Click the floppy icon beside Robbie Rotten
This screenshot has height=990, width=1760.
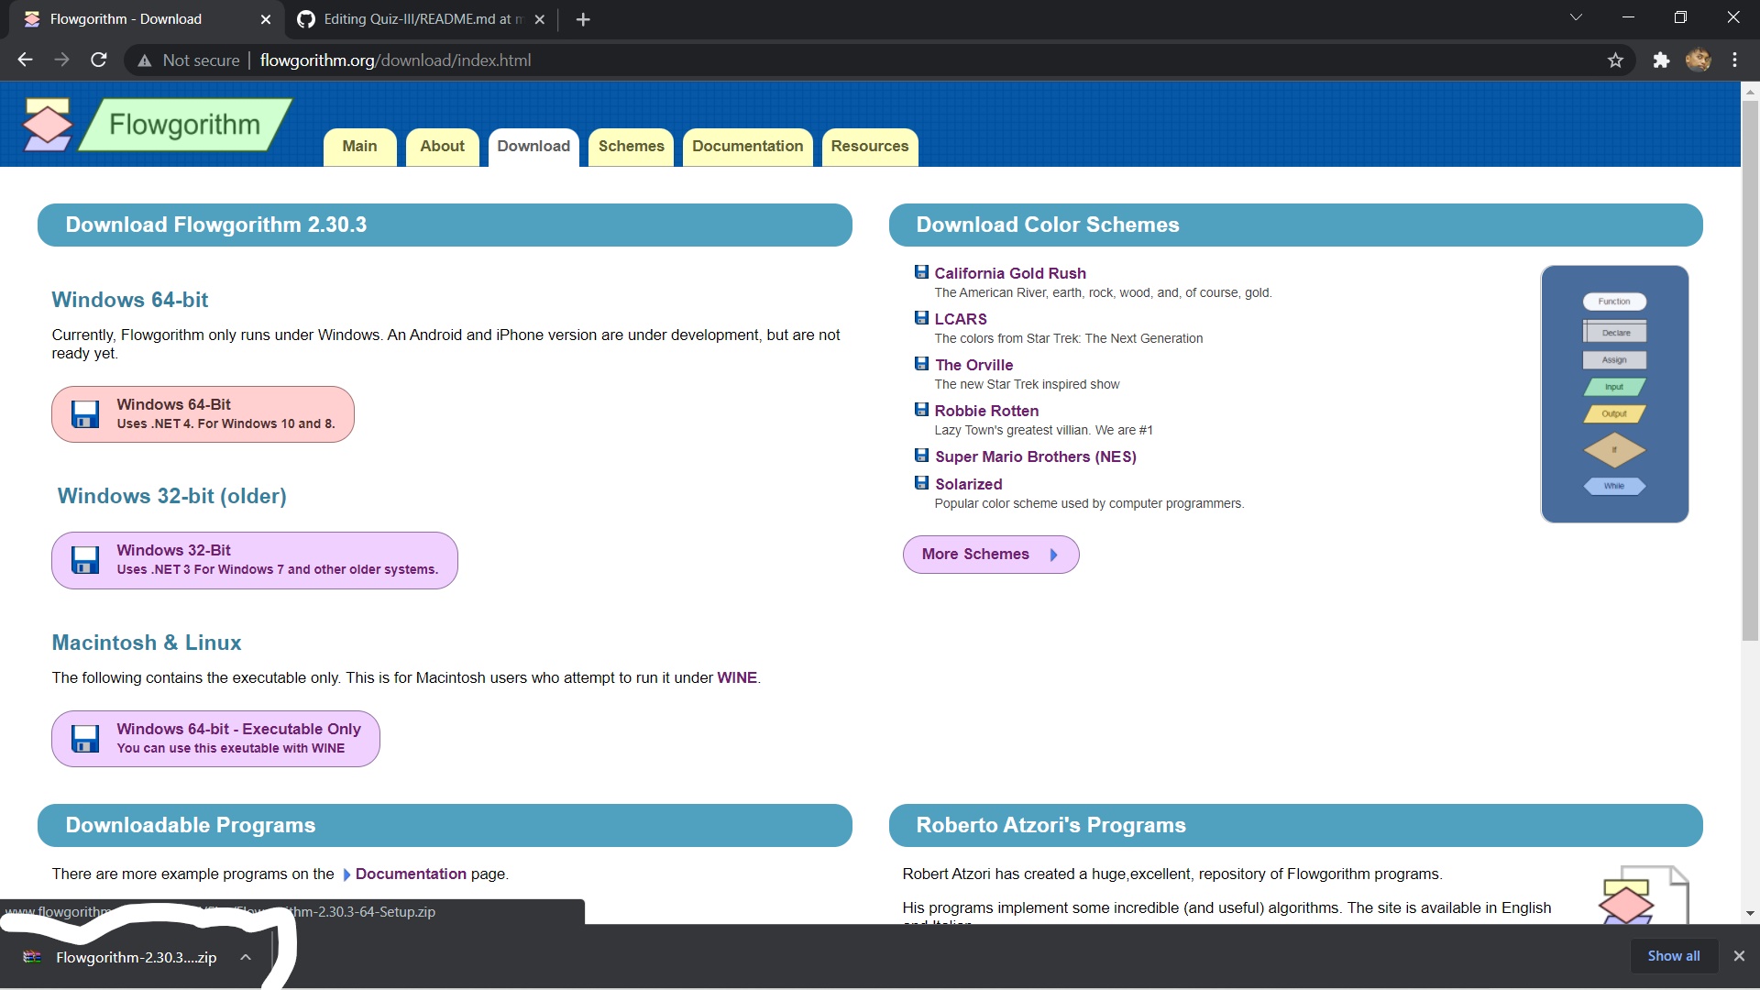click(921, 410)
